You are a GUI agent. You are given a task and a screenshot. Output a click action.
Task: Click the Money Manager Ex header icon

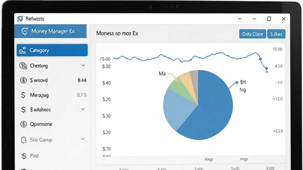pyautogui.click(x=25, y=31)
